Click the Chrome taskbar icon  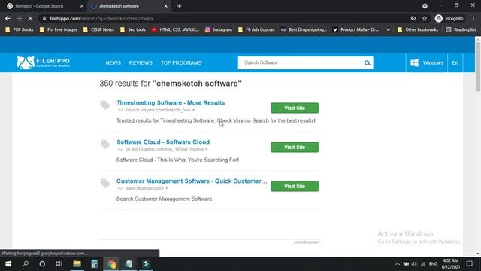112,264
